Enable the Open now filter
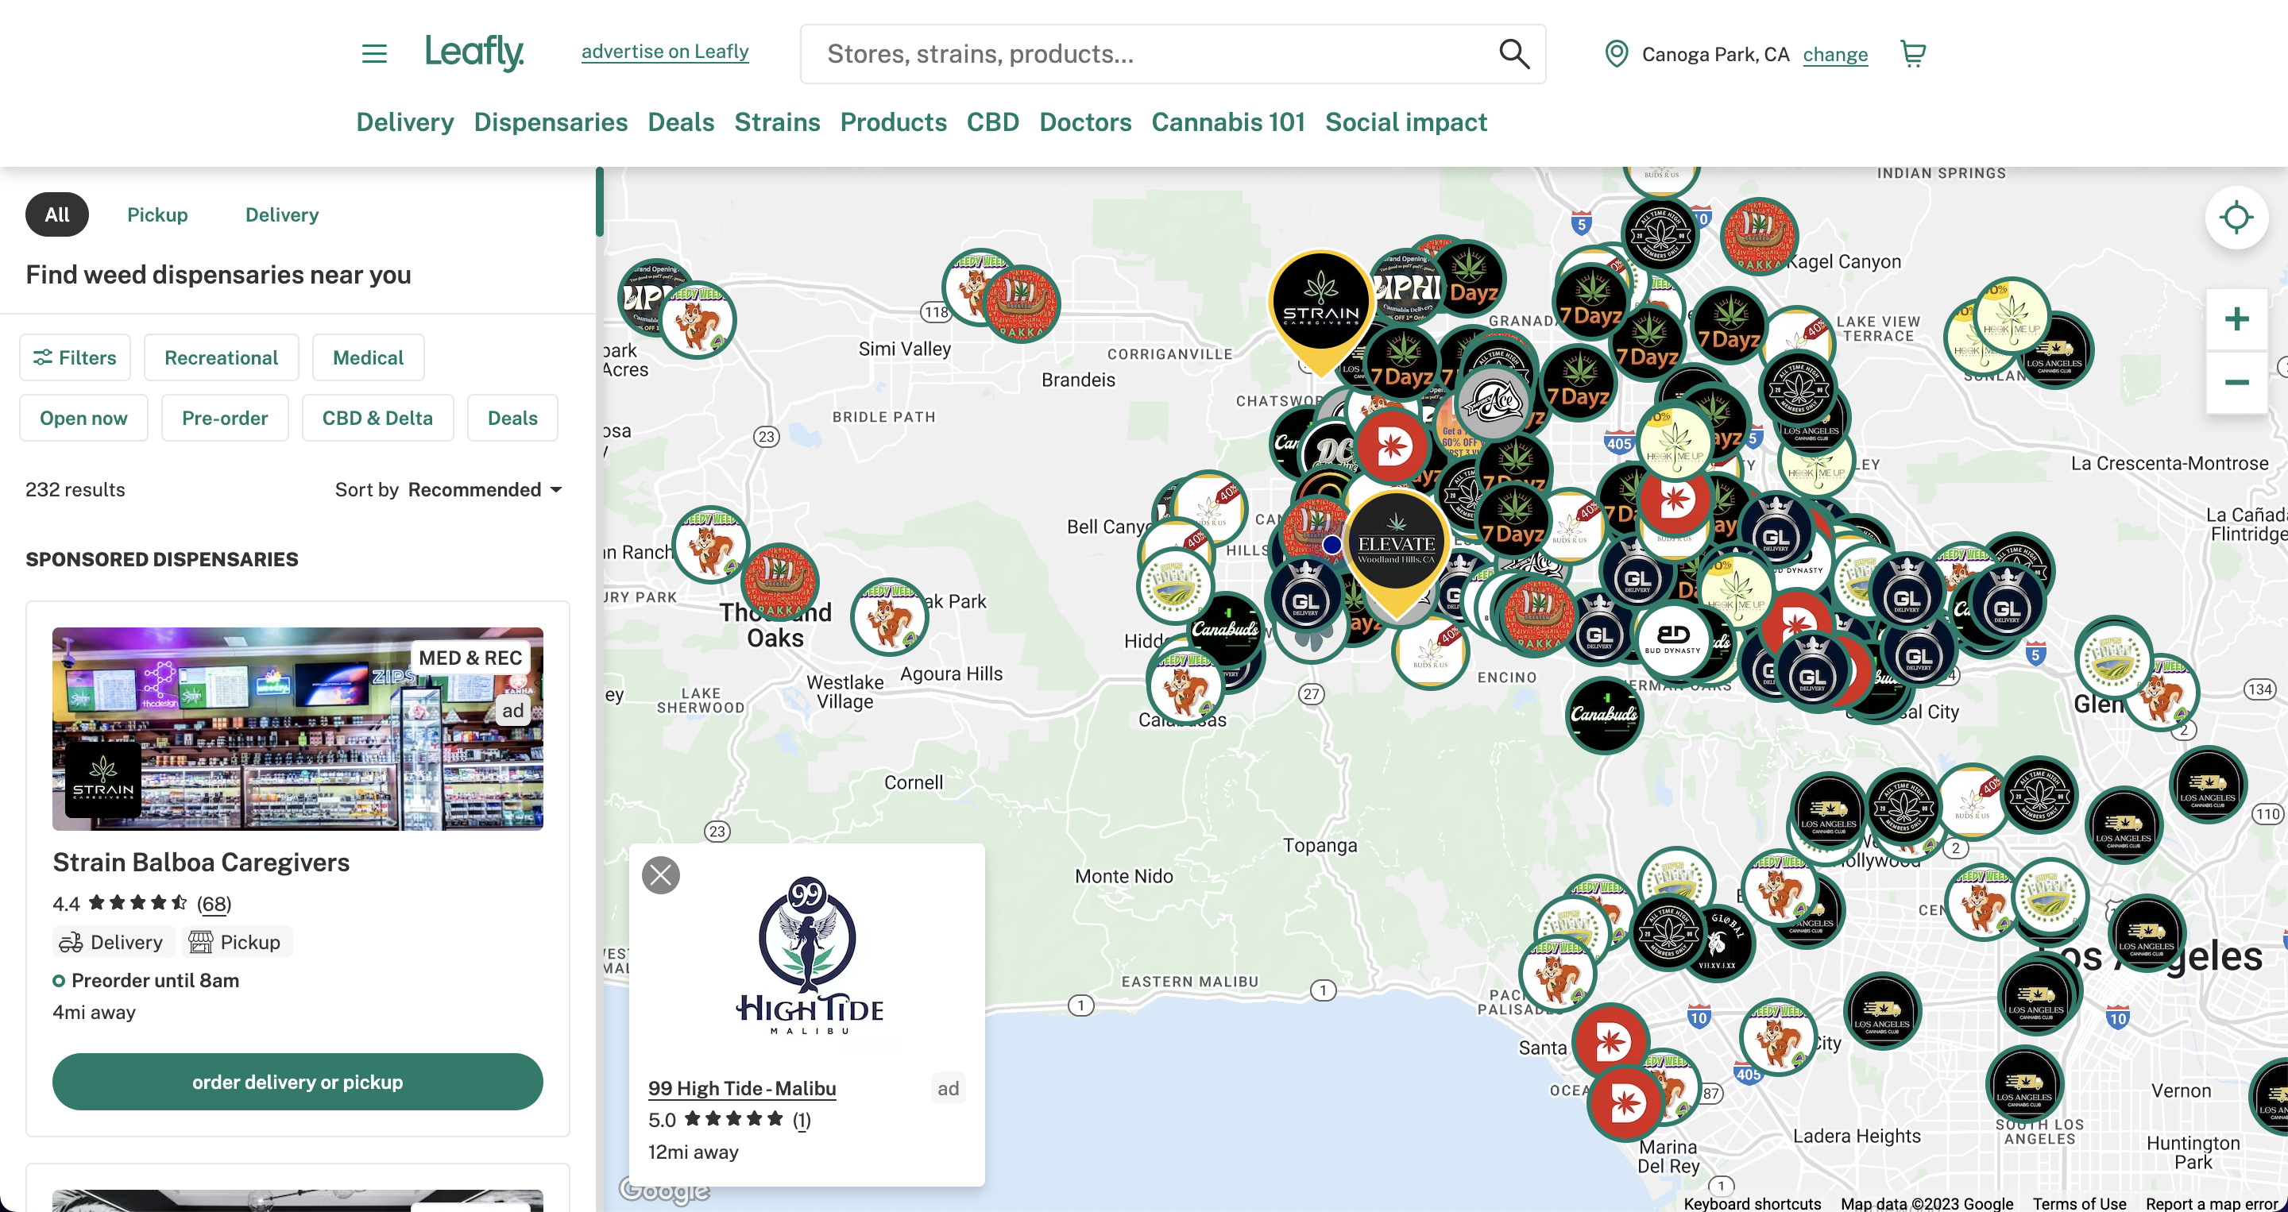Viewport: 2288px width, 1212px height. click(83, 419)
